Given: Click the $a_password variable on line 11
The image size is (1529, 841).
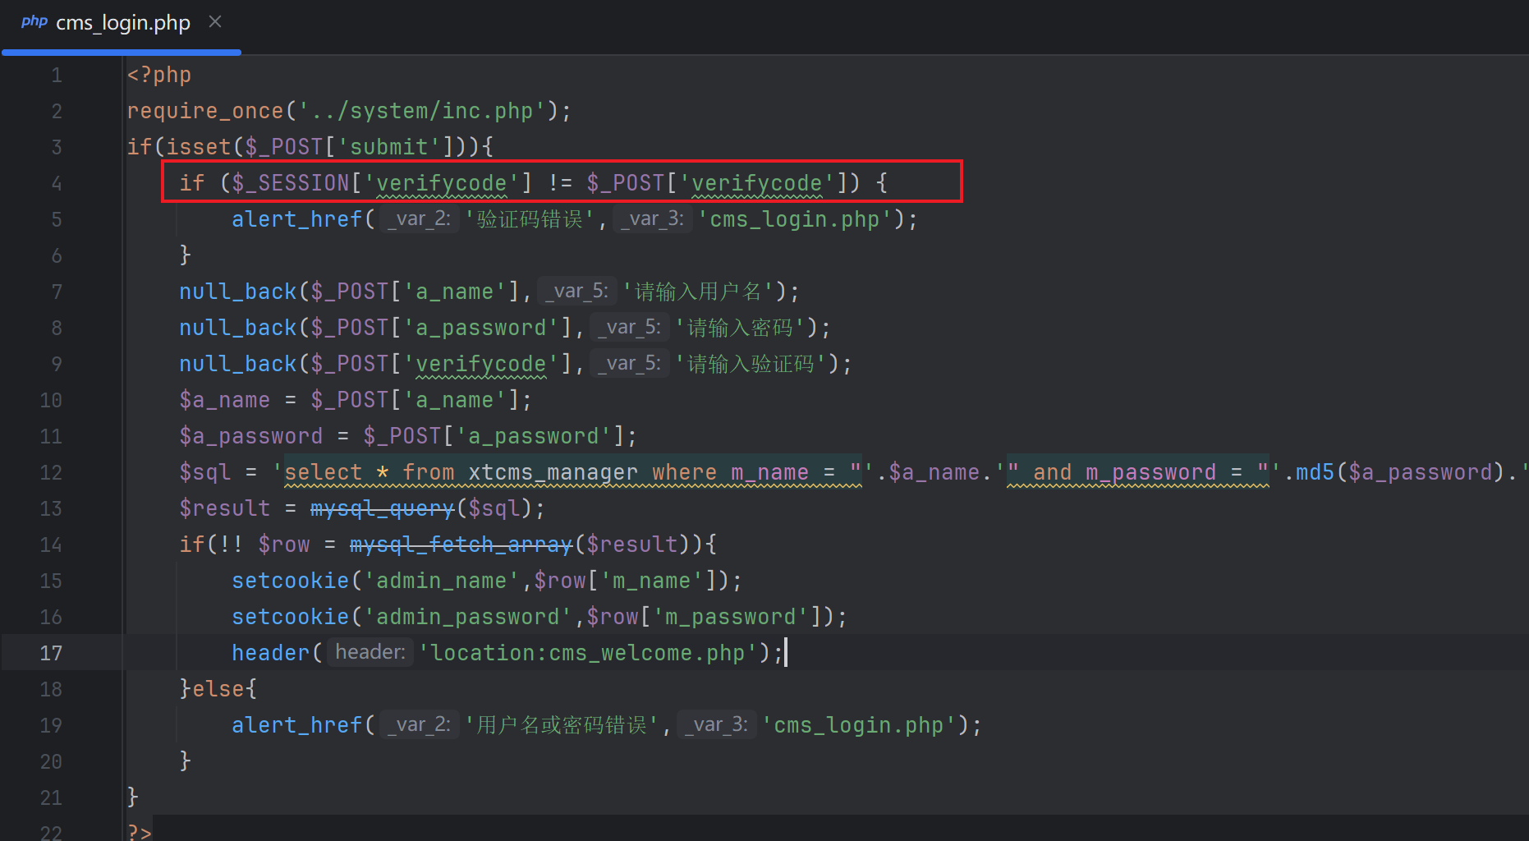Looking at the screenshot, I should coord(251,436).
